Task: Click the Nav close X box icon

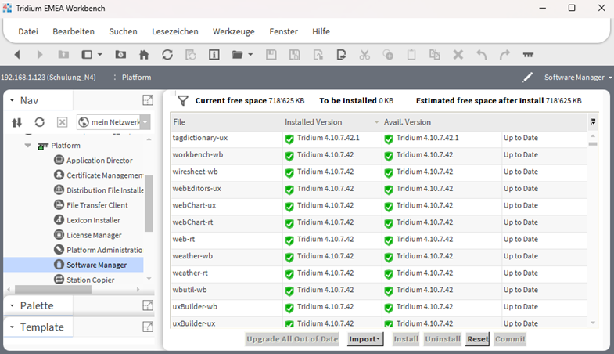Action: (62, 122)
